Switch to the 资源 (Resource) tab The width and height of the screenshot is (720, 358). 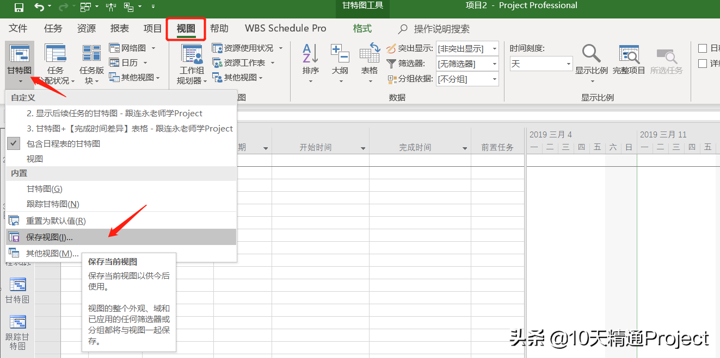(x=87, y=28)
